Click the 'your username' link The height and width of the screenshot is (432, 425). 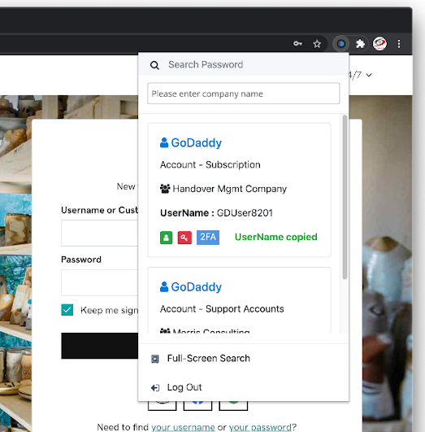[x=183, y=427]
